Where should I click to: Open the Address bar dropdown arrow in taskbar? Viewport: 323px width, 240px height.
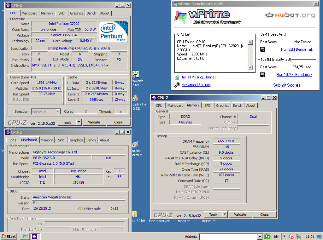pos(260,237)
